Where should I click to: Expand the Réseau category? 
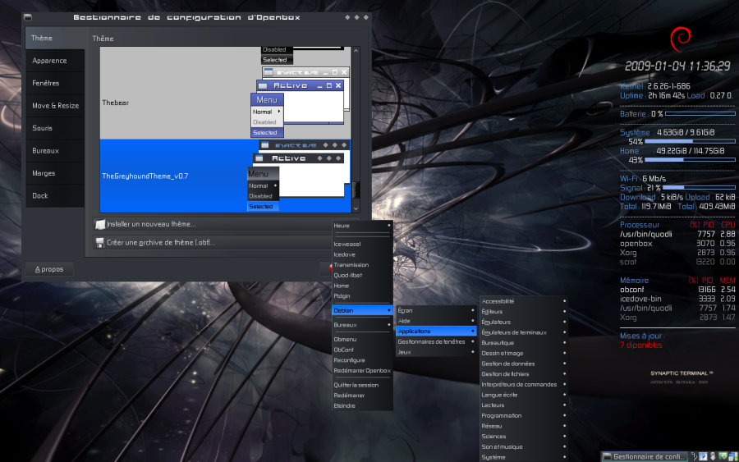click(524, 426)
